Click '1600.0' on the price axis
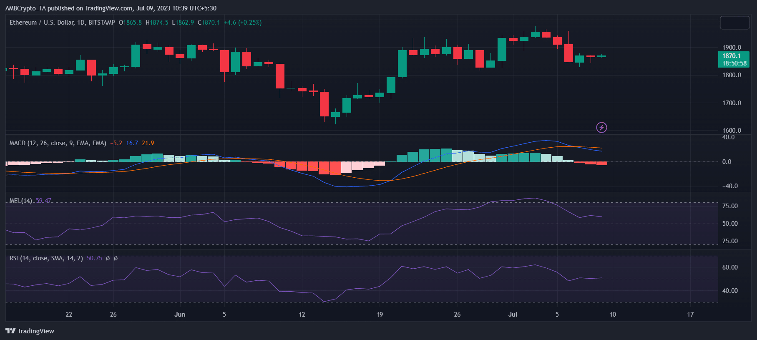This screenshot has height=340, width=757. [x=732, y=131]
